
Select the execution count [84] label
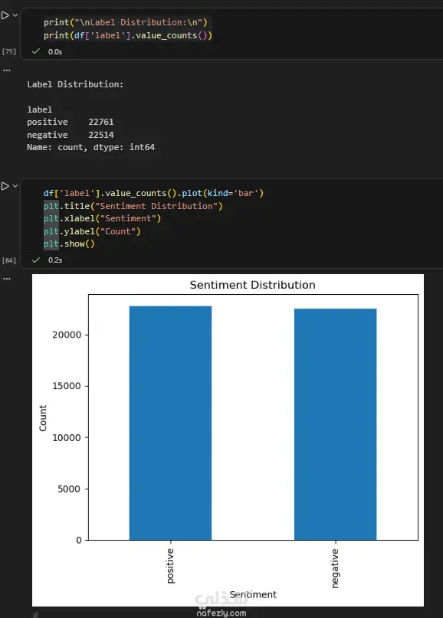click(8, 260)
